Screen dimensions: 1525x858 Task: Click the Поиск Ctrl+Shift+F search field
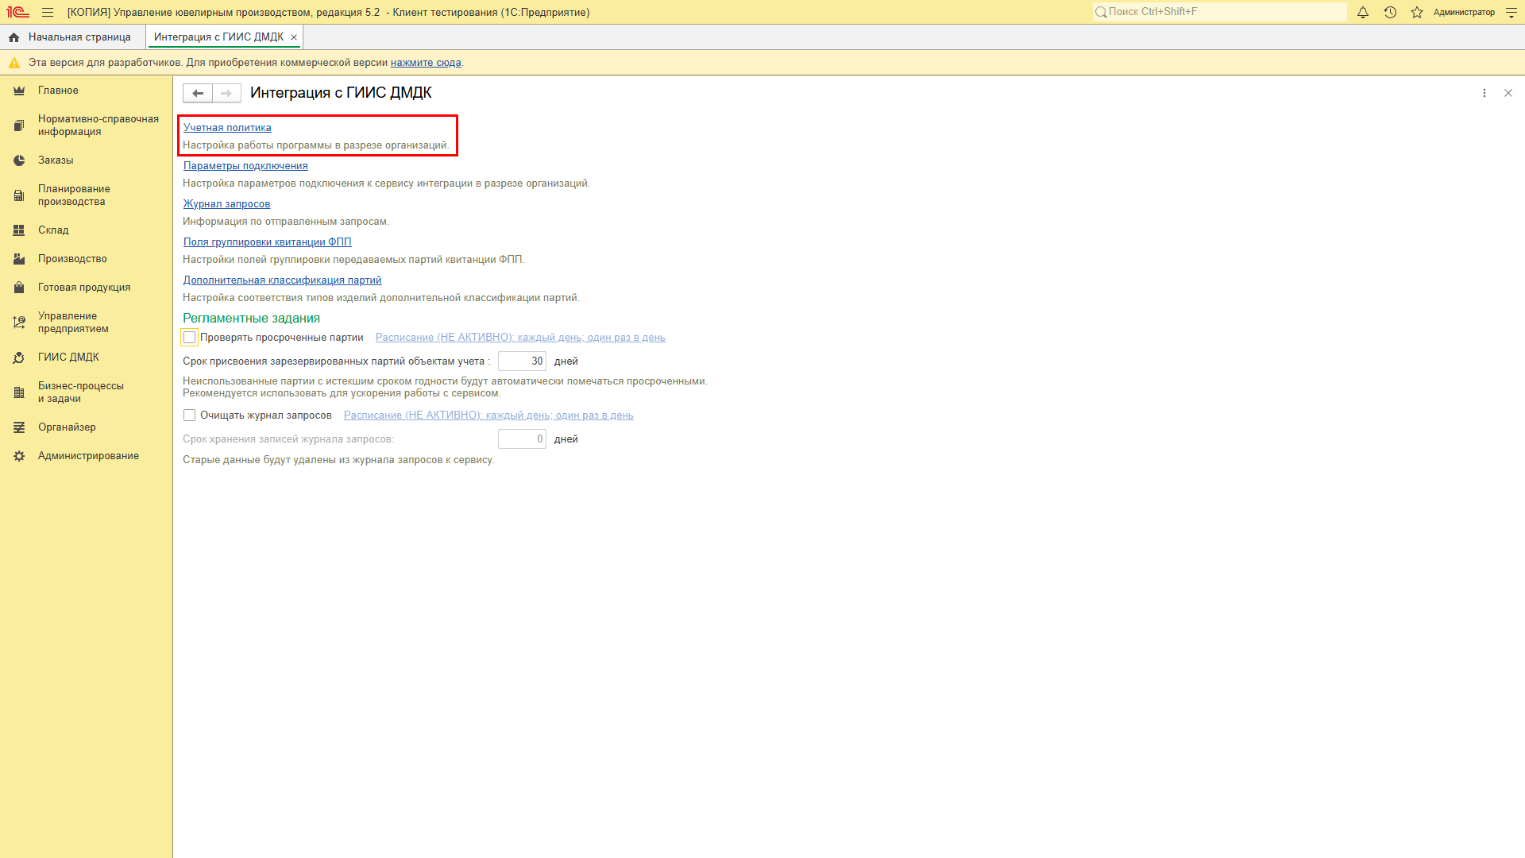[x=1219, y=12]
